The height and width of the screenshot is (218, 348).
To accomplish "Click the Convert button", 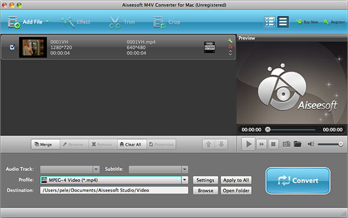I will coord(298,181).
